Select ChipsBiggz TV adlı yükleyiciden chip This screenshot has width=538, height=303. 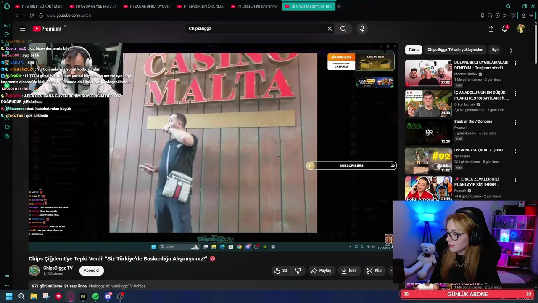click(x=455, y=50)
